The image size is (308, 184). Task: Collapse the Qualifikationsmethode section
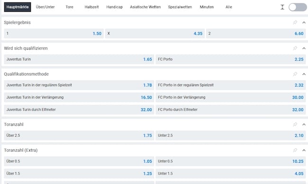[x=304, y=74]
